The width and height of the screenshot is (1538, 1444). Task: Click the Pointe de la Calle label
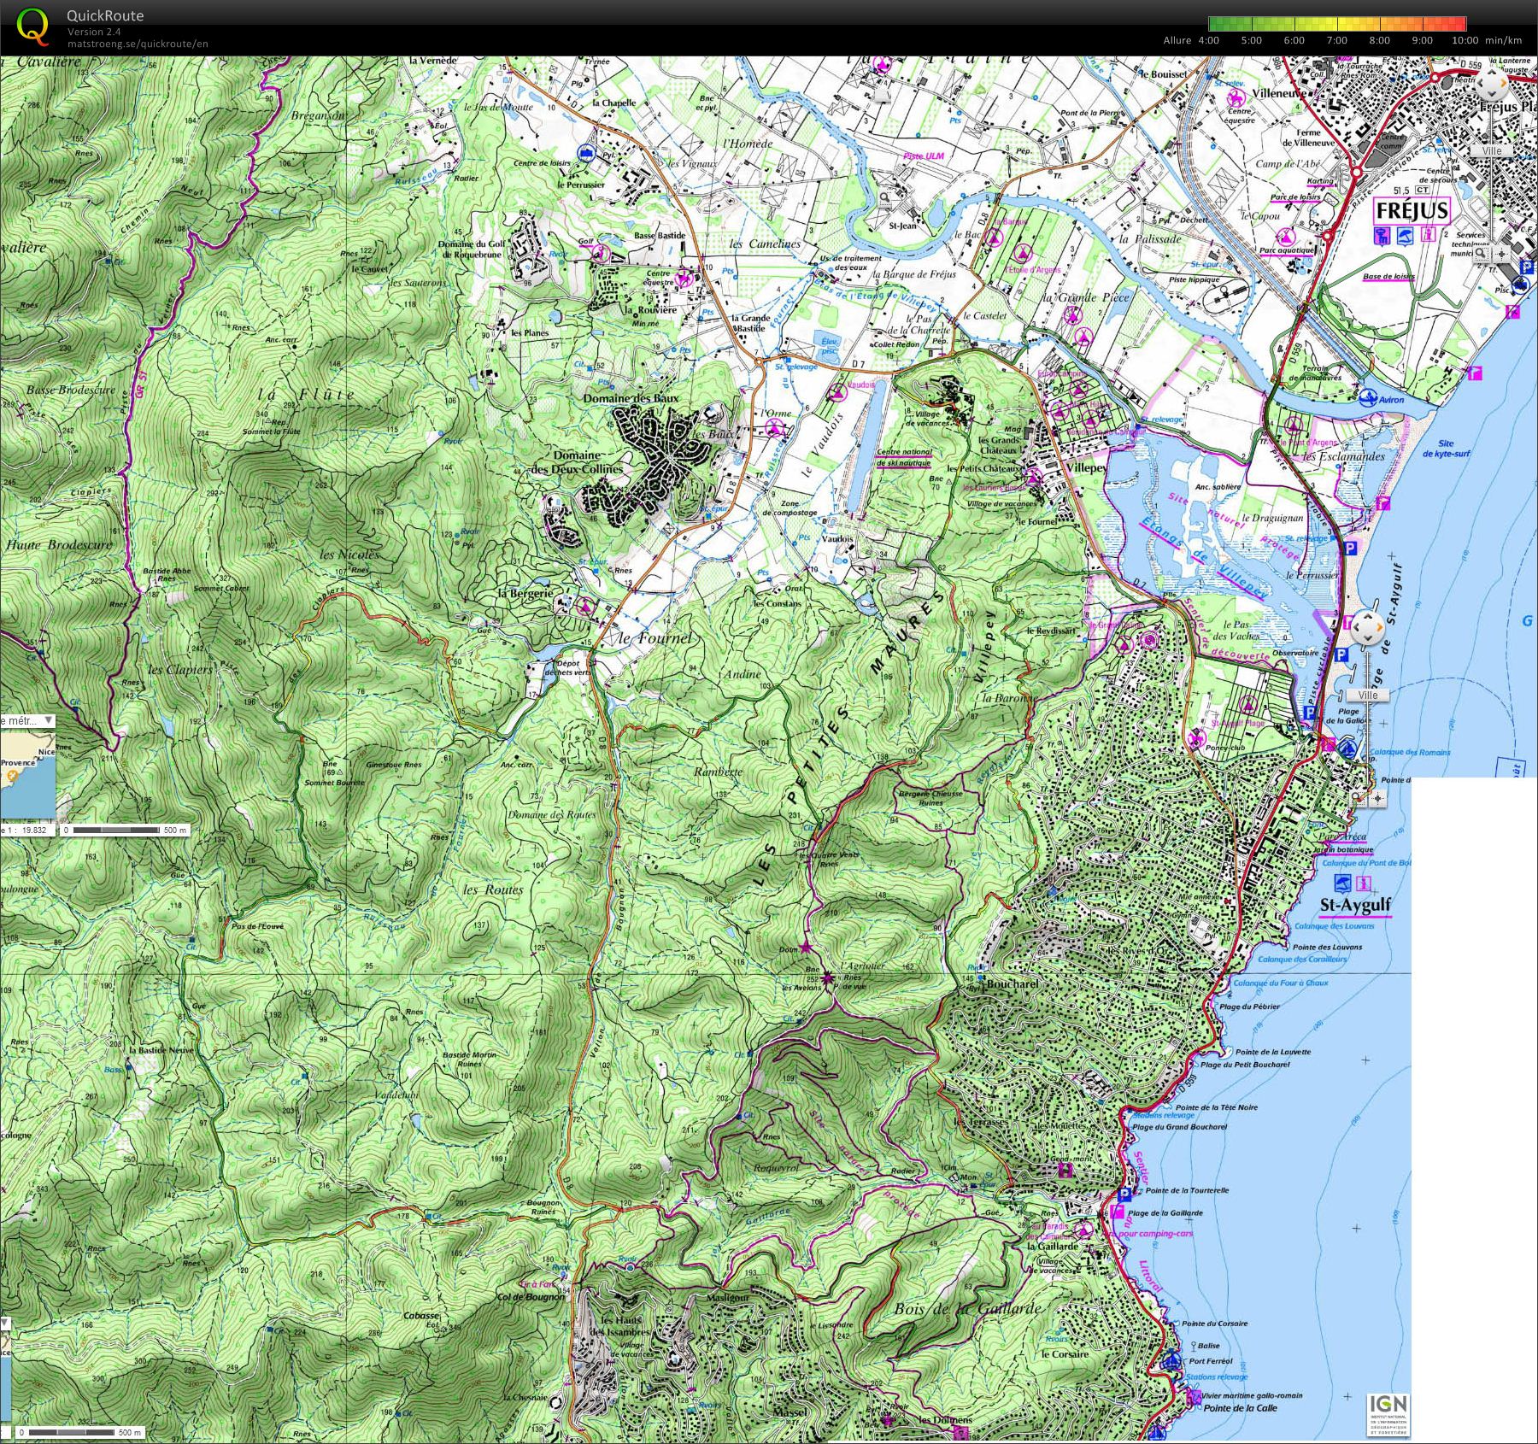coord(1241,1407)
